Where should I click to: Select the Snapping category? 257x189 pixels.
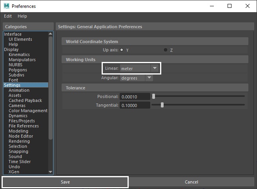click(x=18, y=151)
